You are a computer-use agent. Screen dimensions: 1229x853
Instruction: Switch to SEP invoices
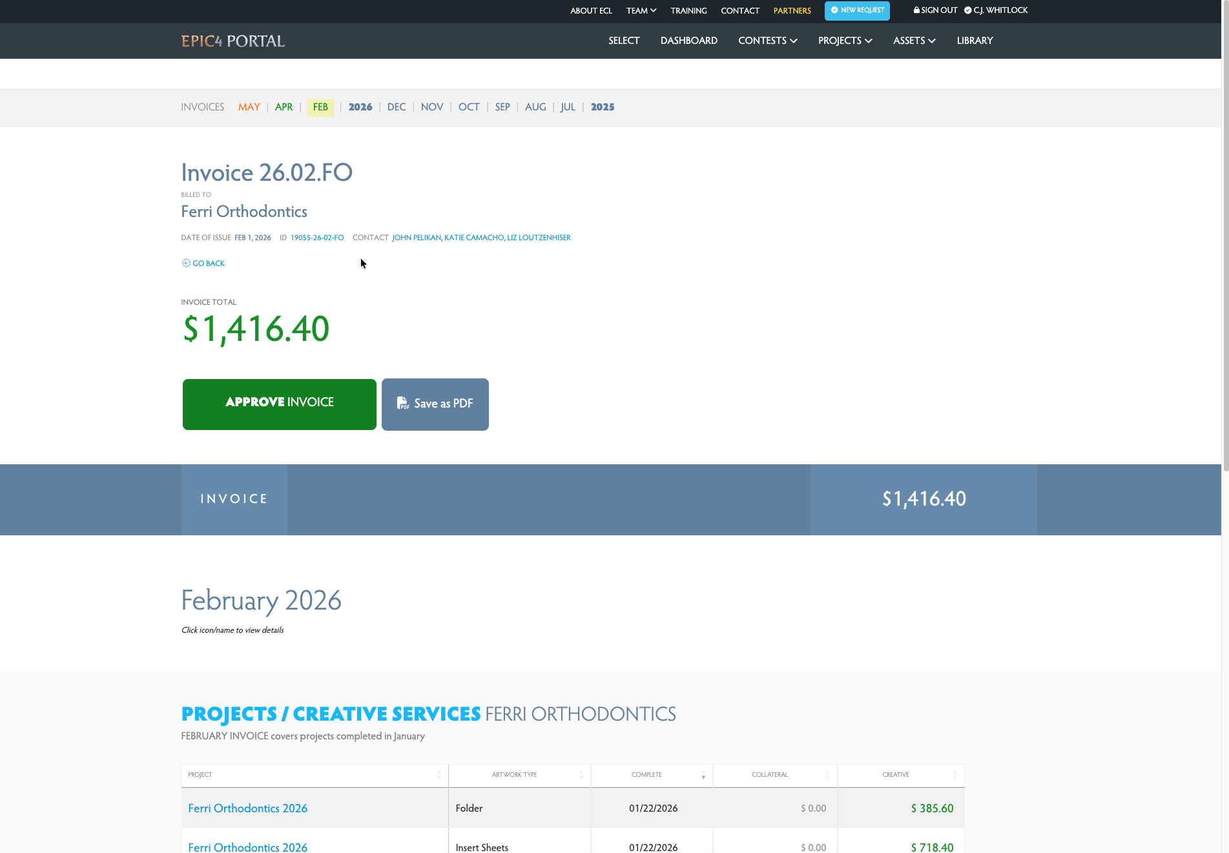502,107
